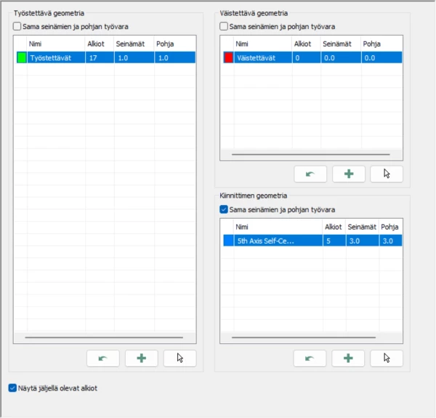
Task: Click the cursor select icon under Väistettävä geometria
Action: pyautogui.click(x=387, y=174)
